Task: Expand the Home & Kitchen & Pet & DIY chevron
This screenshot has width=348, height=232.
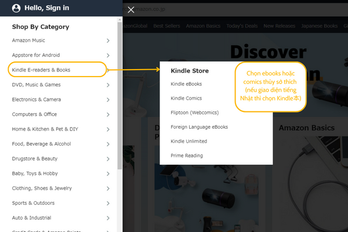Action: click(x=108, y=129)
